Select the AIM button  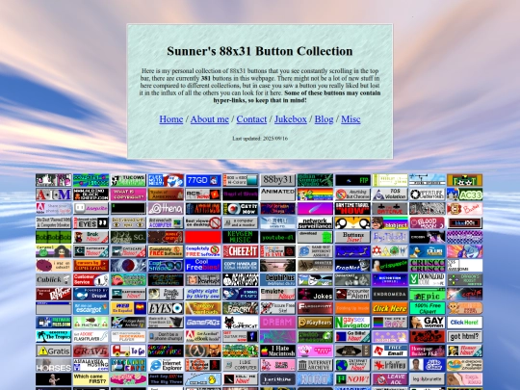pyautogui.click(x=53, y=195)
